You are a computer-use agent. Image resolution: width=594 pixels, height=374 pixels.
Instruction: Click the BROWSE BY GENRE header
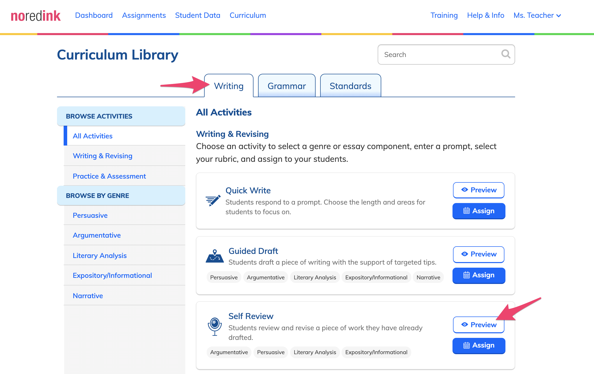pyautogui.click(x=121, y=195)
